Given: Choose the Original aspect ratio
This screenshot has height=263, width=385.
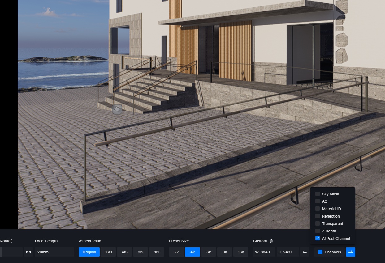Looking at the screenshot, I should pyautogui.click(x=89, y=252).
